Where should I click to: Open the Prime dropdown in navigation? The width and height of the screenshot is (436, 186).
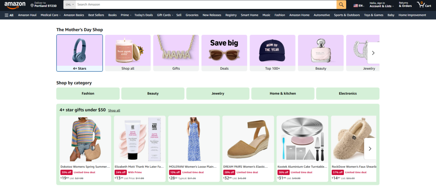coord(126,15)
